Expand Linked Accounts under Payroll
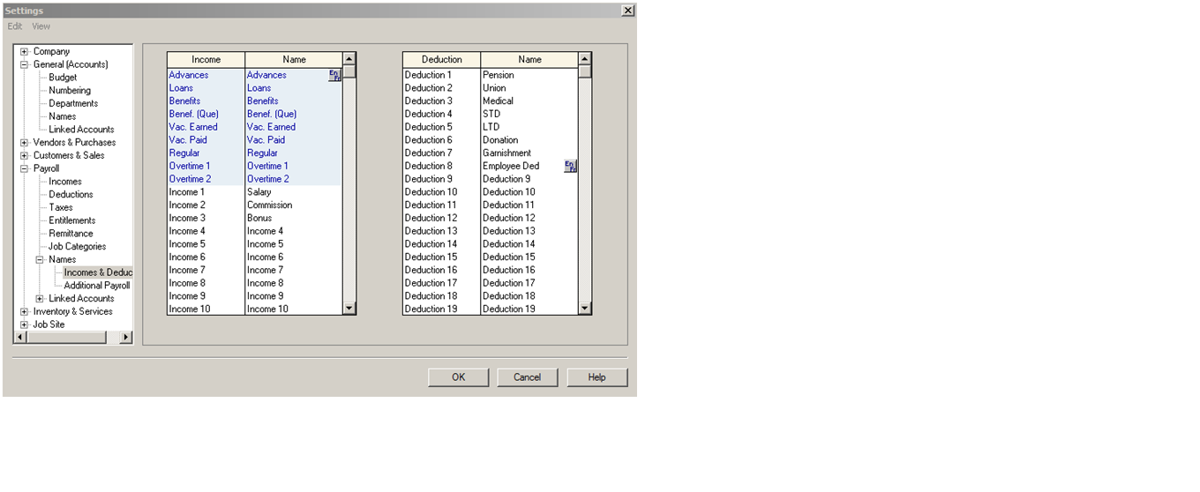 point(40,298)
